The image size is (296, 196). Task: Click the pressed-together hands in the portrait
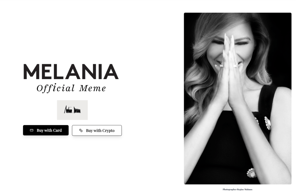point(229,72)
